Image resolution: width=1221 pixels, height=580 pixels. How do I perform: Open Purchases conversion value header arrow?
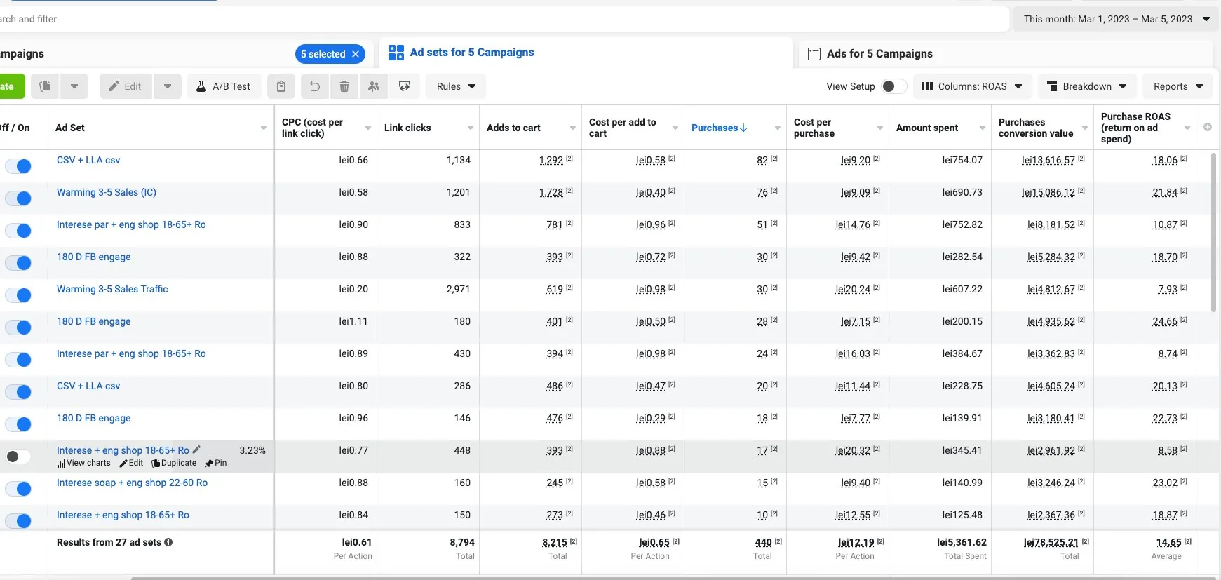pyautogui.click(x=1084, y=128)
